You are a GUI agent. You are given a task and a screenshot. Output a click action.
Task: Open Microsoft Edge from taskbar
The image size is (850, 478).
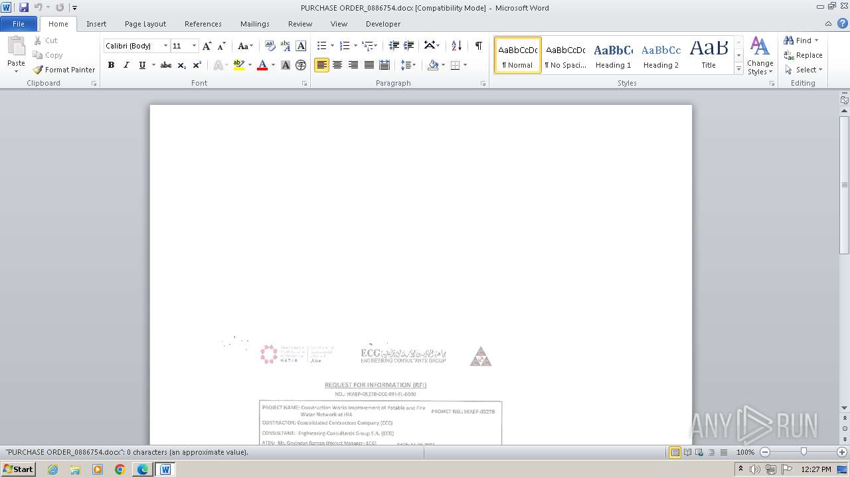(143, 469)
